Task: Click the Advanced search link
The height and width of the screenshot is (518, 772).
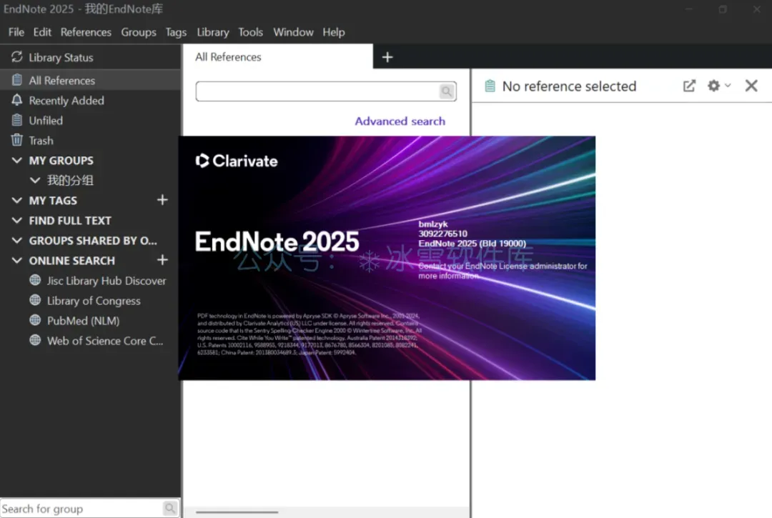Action: point(400,121)
